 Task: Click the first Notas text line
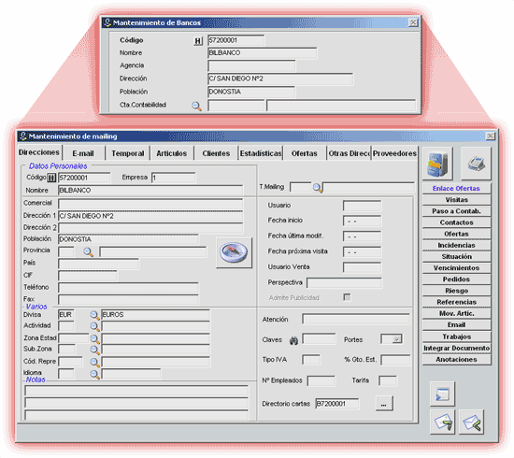tap(136, 391)
